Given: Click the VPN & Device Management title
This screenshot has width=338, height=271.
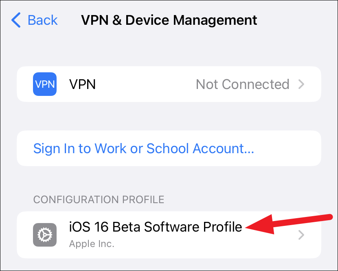Looking at the screenshot, I should [x=169, y=20].
